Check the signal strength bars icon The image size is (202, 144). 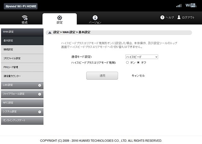[x=179, y=6]
